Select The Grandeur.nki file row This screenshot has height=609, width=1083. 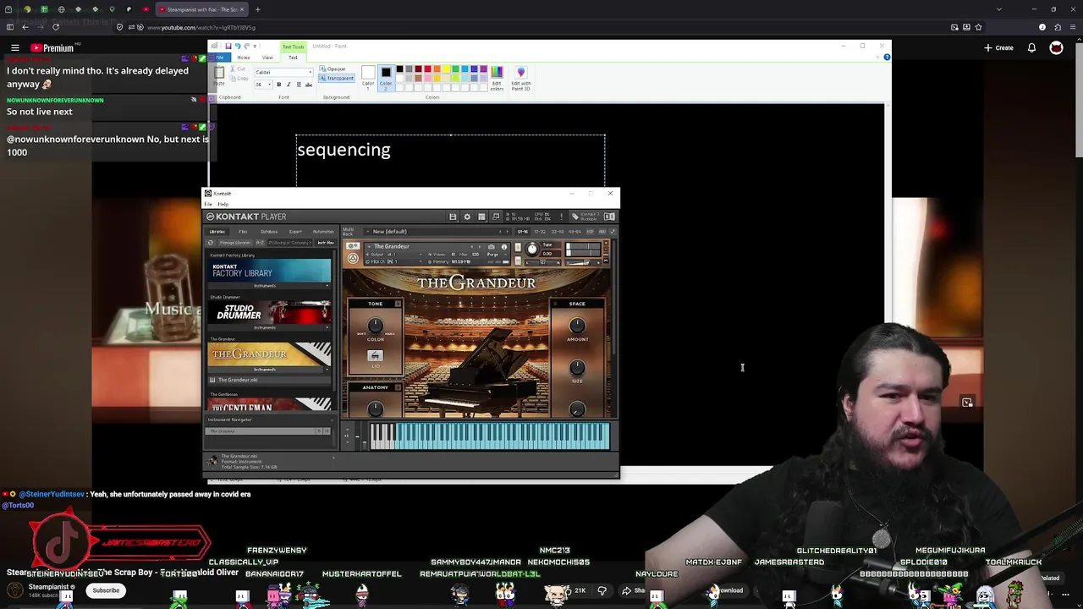coord(269,380)
